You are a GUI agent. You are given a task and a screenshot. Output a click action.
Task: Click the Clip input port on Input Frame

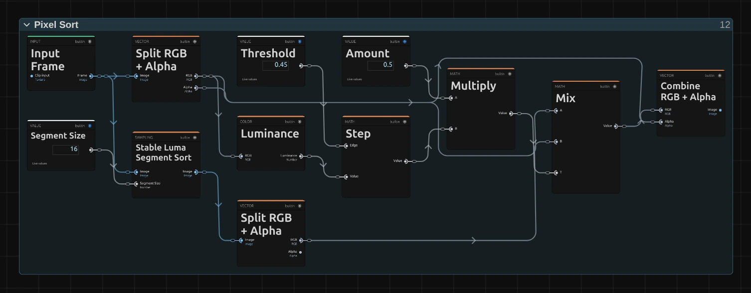tap(32, 76)
